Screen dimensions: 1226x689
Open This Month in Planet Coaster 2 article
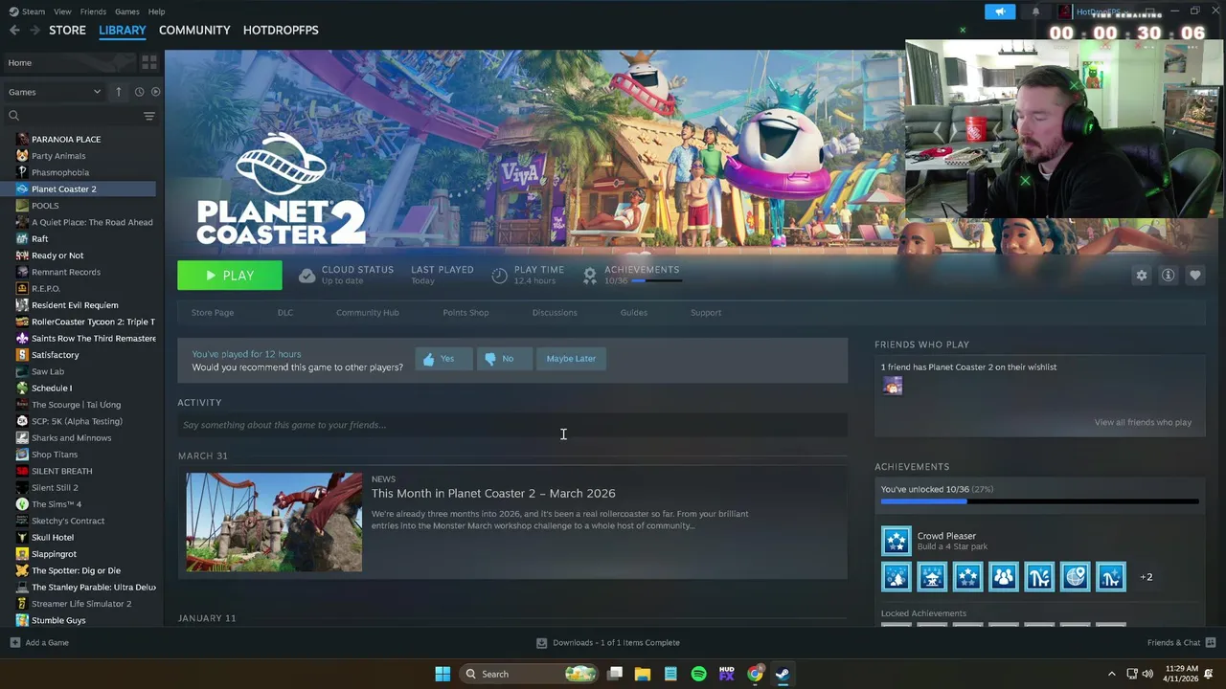493,494
